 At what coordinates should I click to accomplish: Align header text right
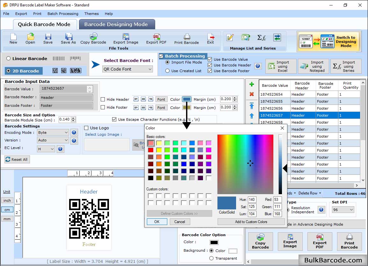(151, 99)
